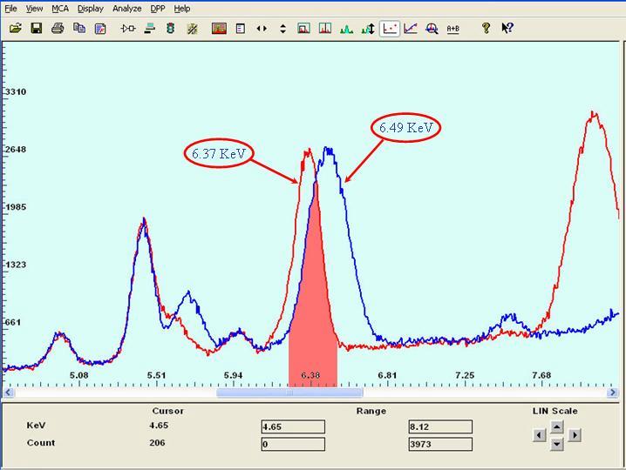This screenshot has width=626, height=470.
Task: Save the spectrum using the floppy disk icon
Action: (37, 29)
